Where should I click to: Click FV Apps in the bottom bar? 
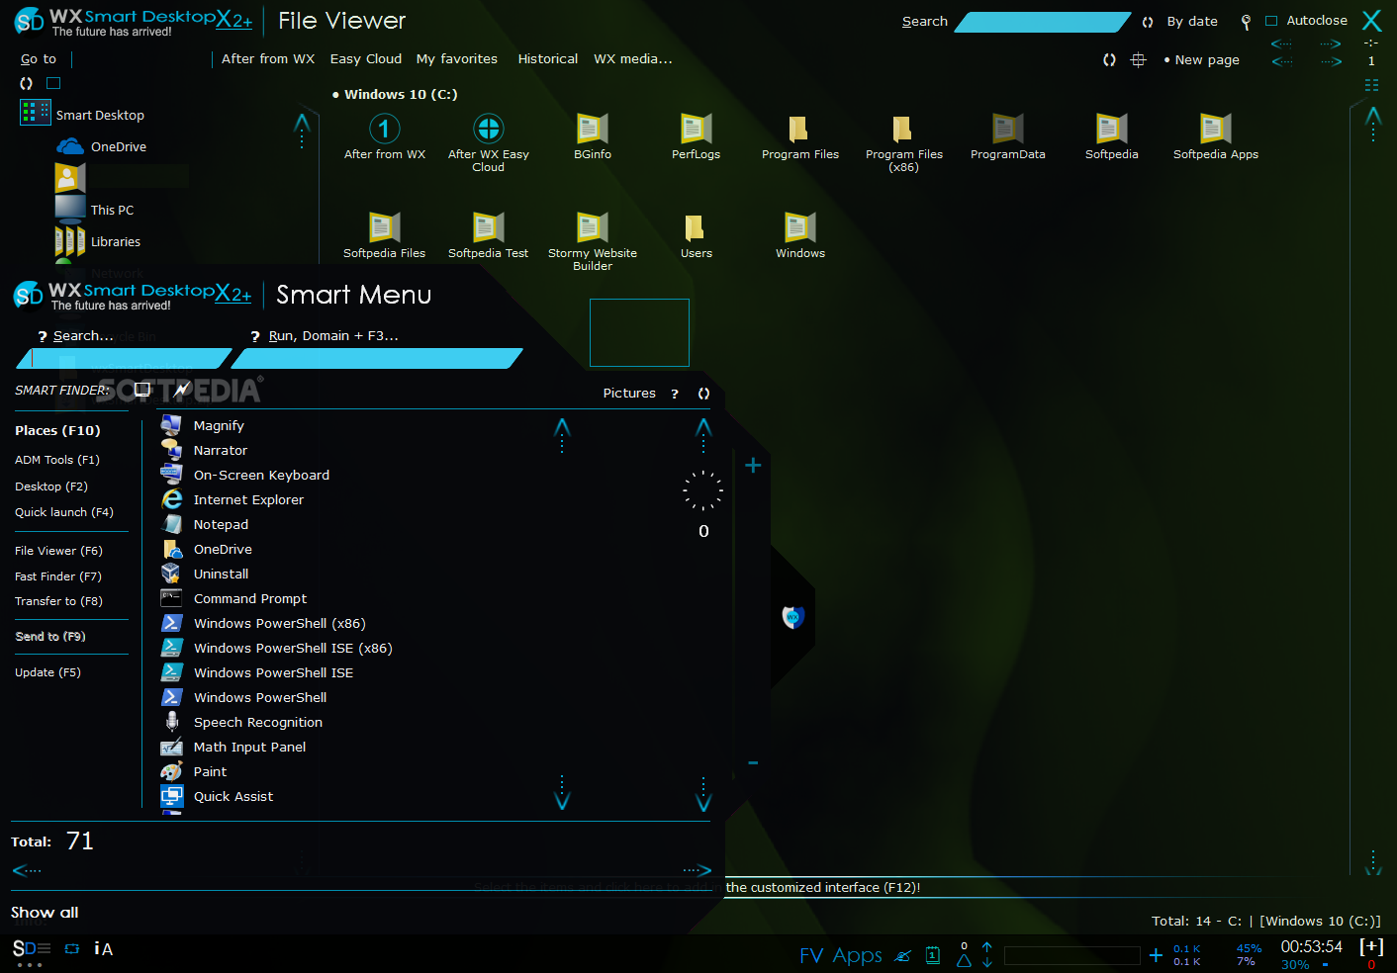(841, 955)
